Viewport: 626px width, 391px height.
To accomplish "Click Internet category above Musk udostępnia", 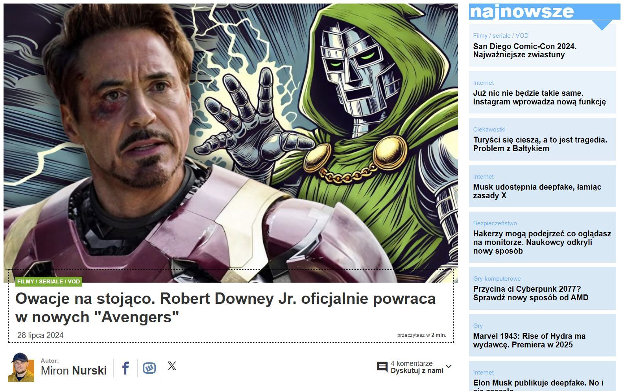I will point(483,177).
